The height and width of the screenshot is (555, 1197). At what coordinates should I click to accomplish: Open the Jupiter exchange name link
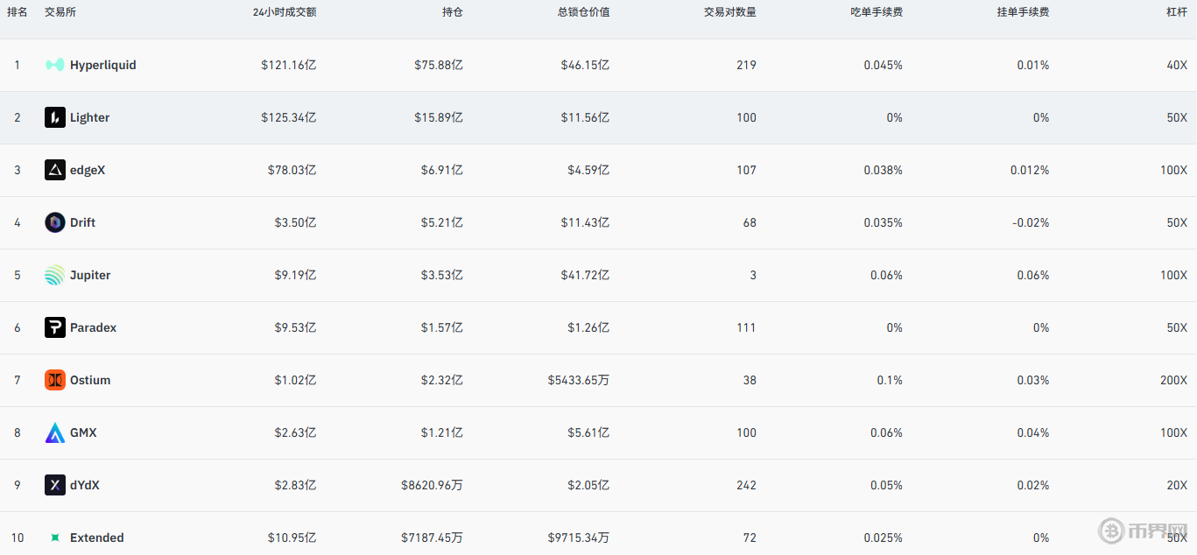pyautogui.click(x=90, y=275)
